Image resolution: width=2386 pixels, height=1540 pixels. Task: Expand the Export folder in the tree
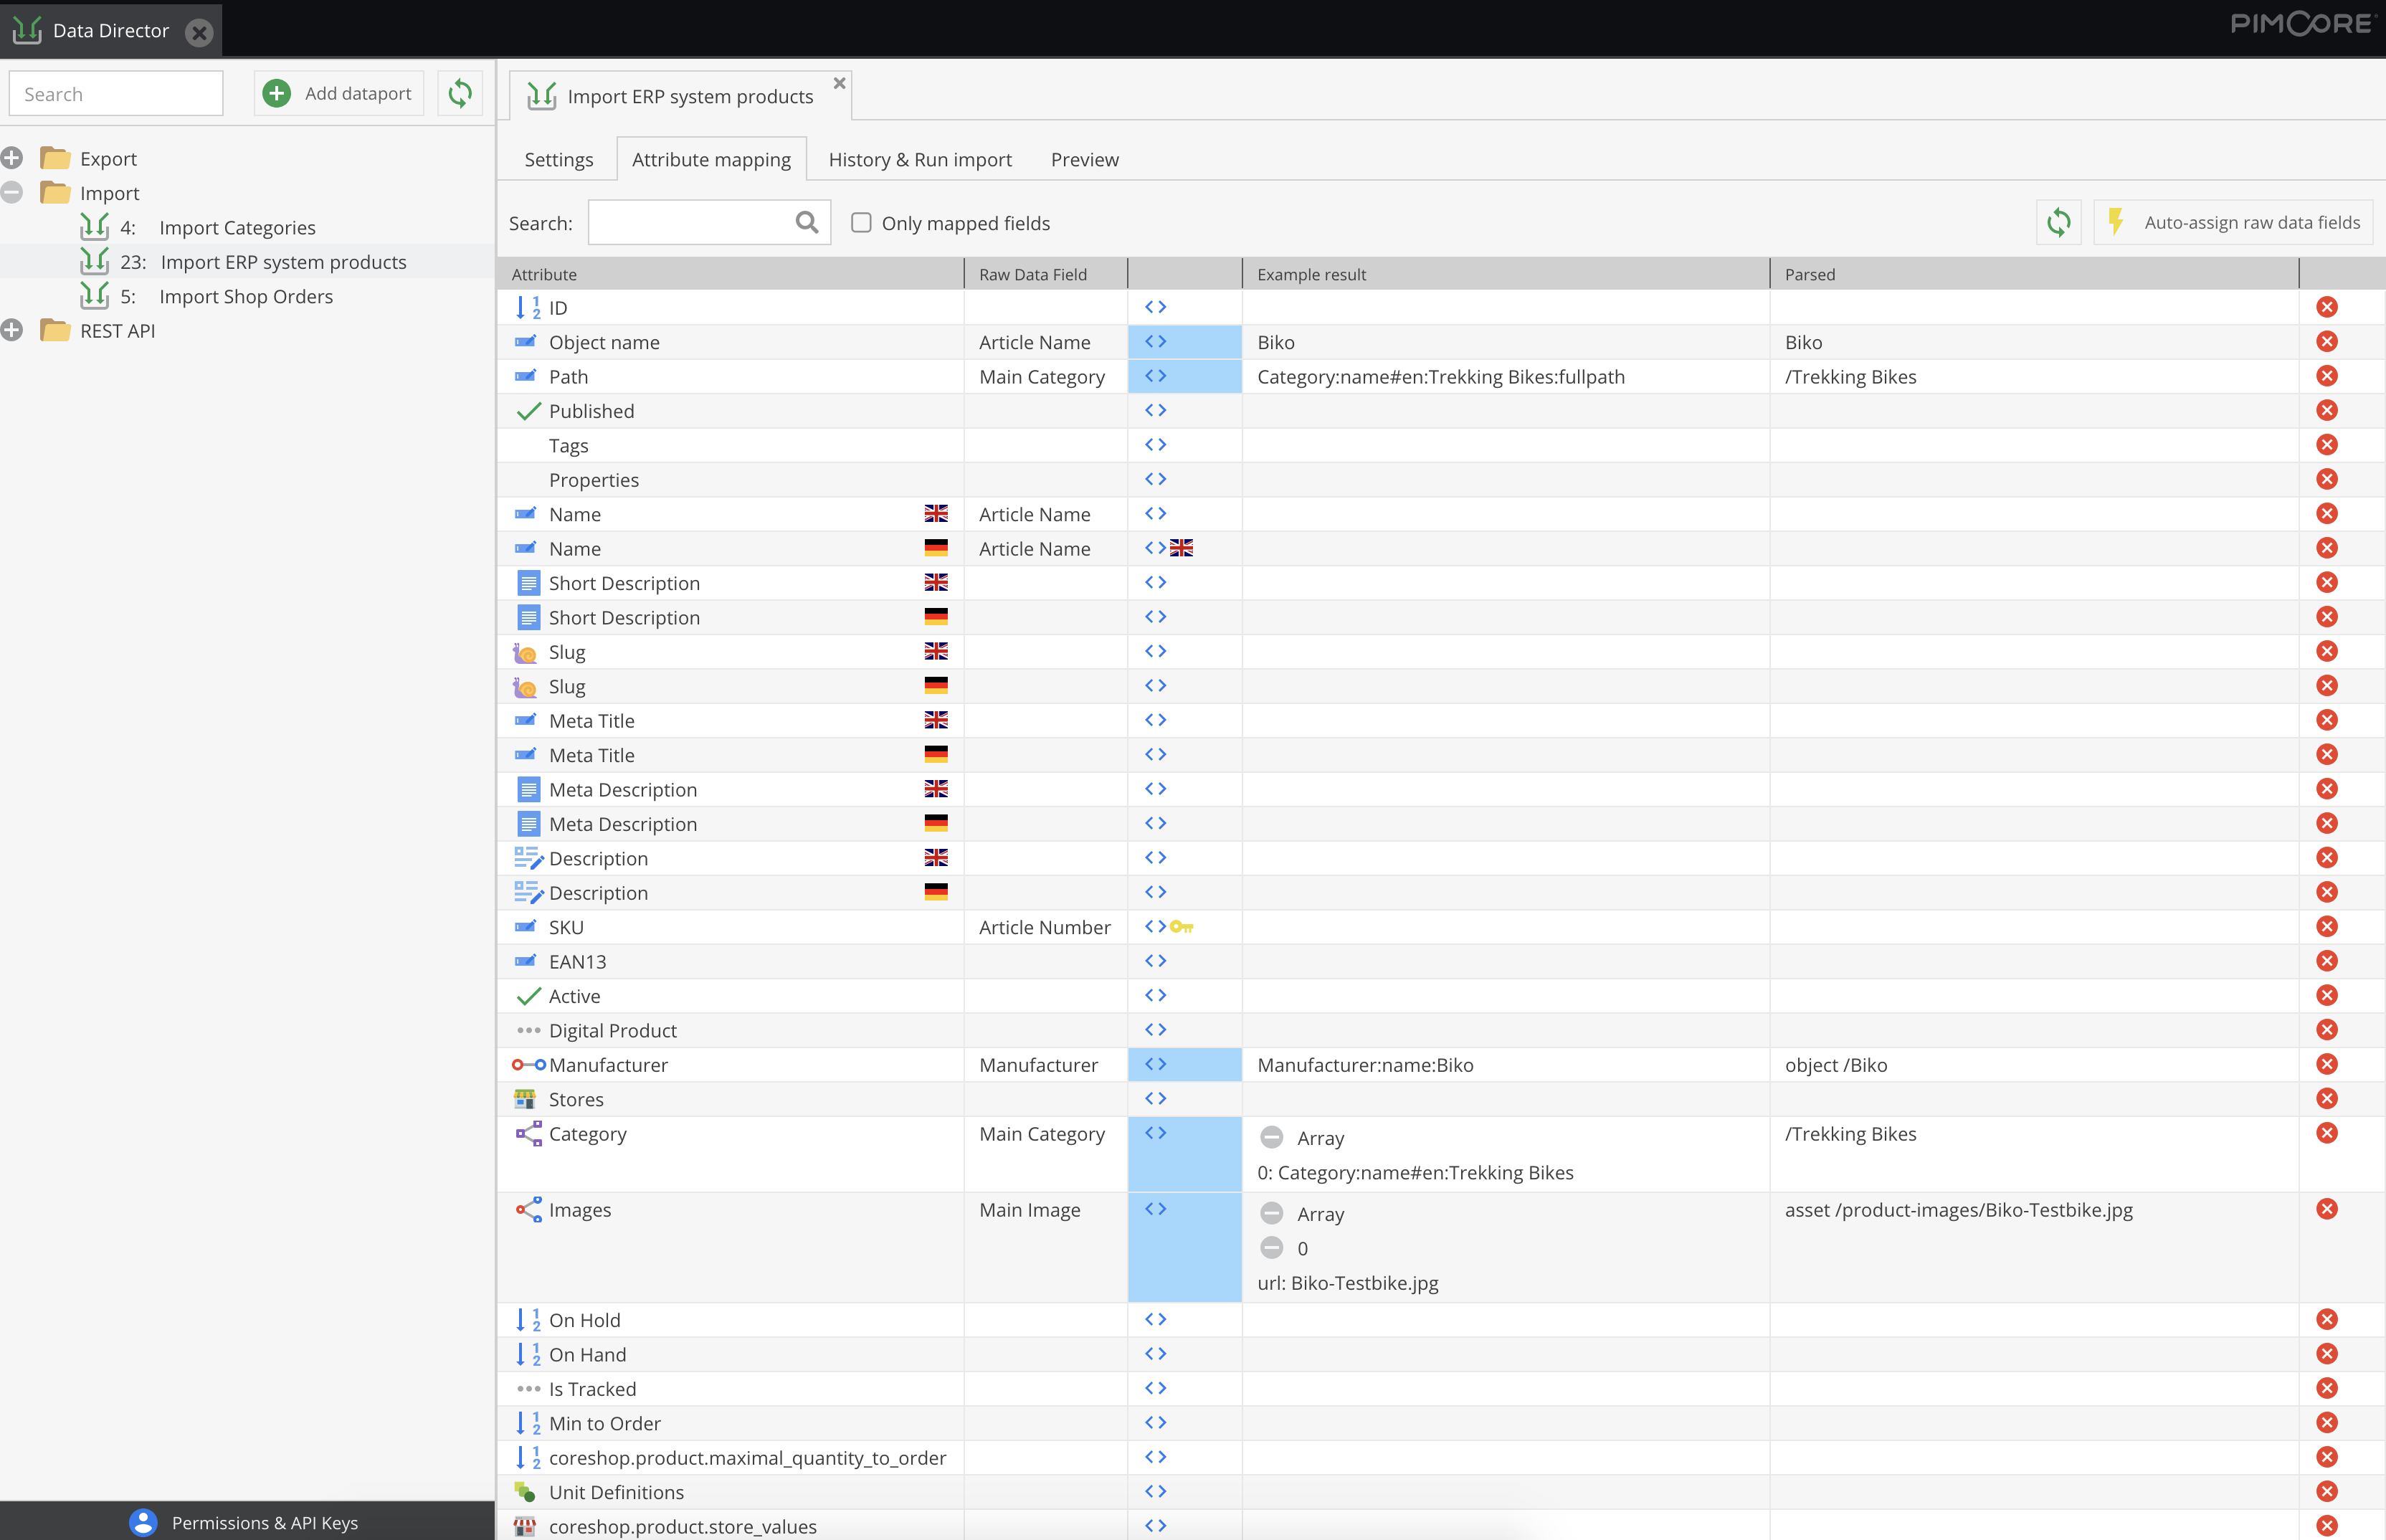tap(12, 158)
